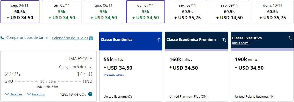
Task: Select 160k miles Premium Plus fare
Action: click(x=197, y=76)
